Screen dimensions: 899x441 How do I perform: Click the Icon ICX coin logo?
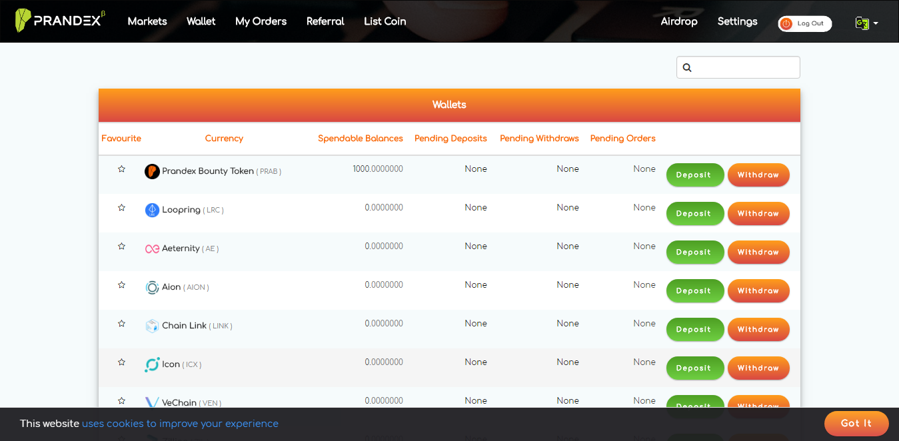152,364
